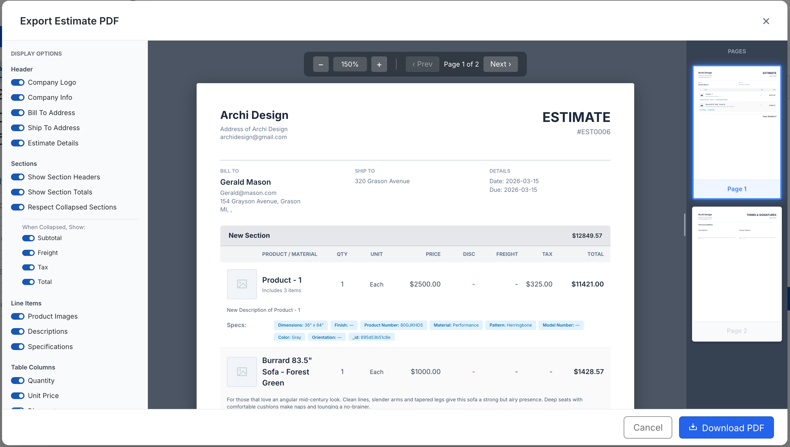This screenshot has width=790, height=447.
Task: Click the 'Due: 2026-03-15' detail
Action: (x=513, y=190)
